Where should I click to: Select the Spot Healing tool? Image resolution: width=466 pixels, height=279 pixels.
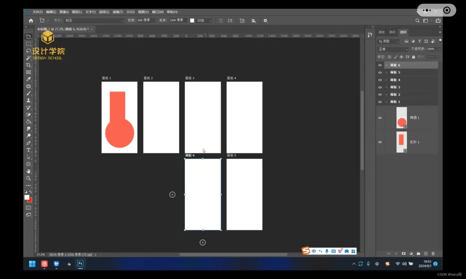pos(28,86)
